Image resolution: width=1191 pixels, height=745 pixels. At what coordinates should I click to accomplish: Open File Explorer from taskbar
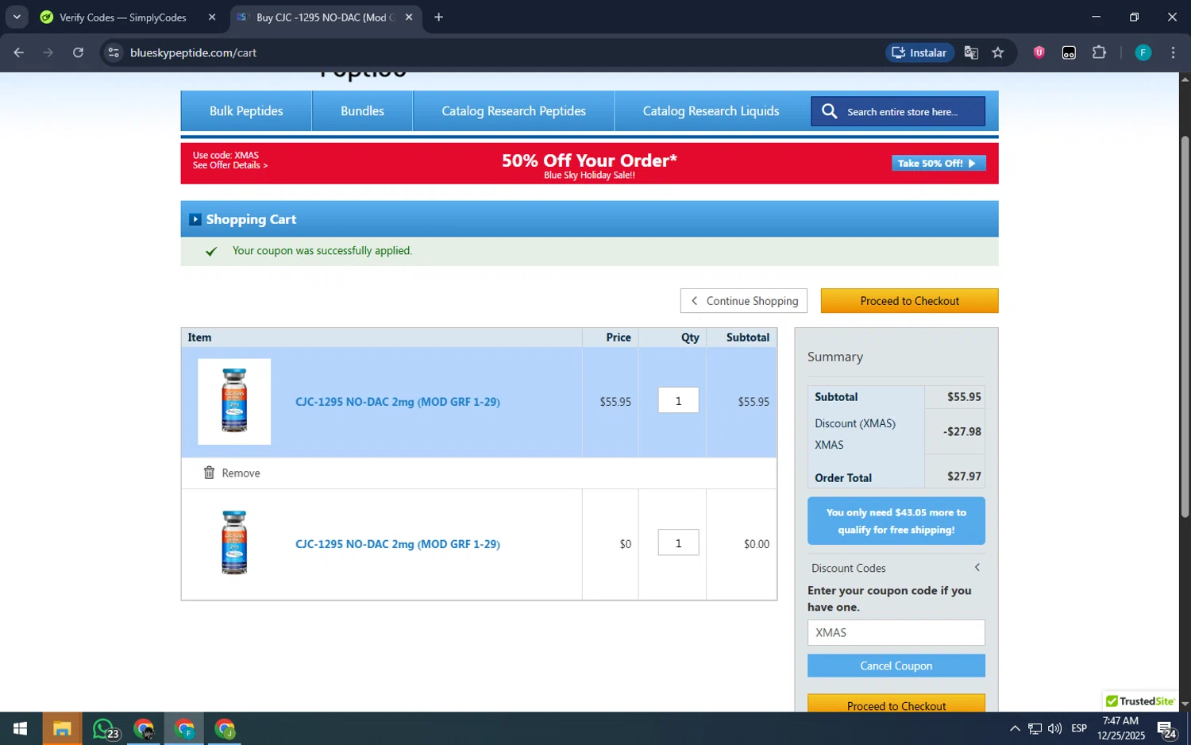(62, 728)
